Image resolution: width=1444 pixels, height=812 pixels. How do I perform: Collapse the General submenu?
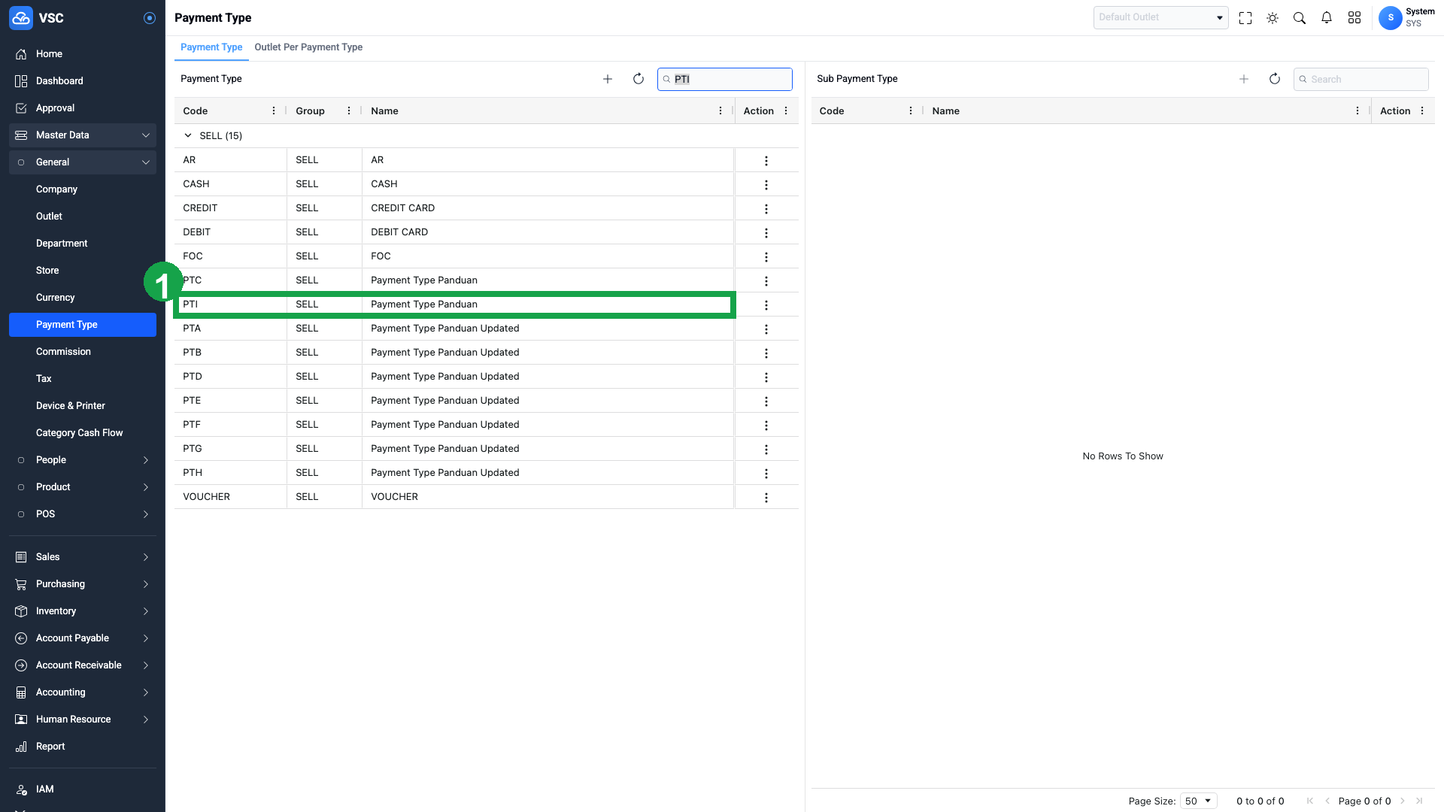[83, 162]
